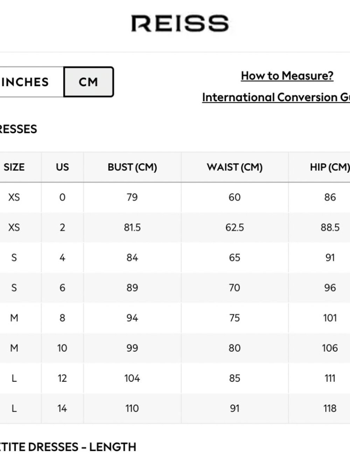The height and width of the screenshot is (467, 350).
Task: Click waist value 70 in table
Action: tap(234, 288)
